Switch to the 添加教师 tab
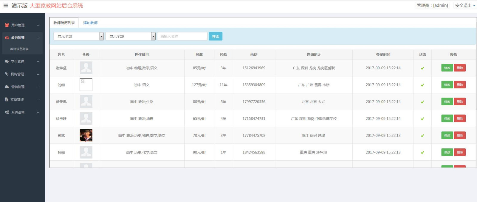This screenshot has width=477, height=202. point(90,23)
